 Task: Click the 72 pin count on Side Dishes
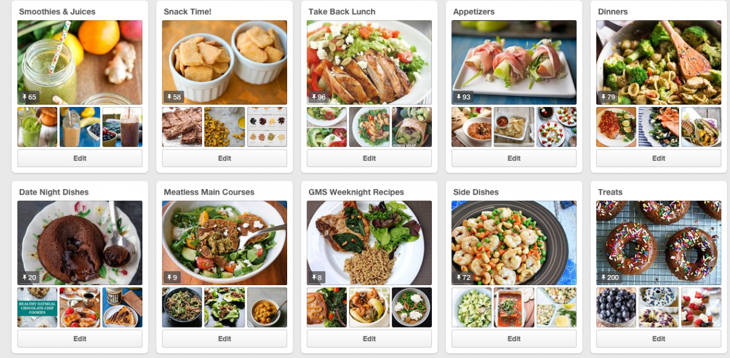(463, 278)
